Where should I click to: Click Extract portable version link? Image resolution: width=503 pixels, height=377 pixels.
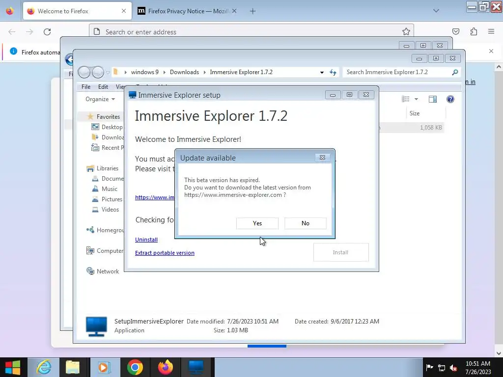pyautogui.click(x=165, y=253)
